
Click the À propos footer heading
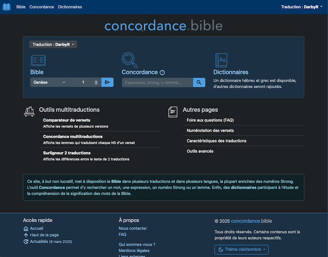tap(129, 220)
